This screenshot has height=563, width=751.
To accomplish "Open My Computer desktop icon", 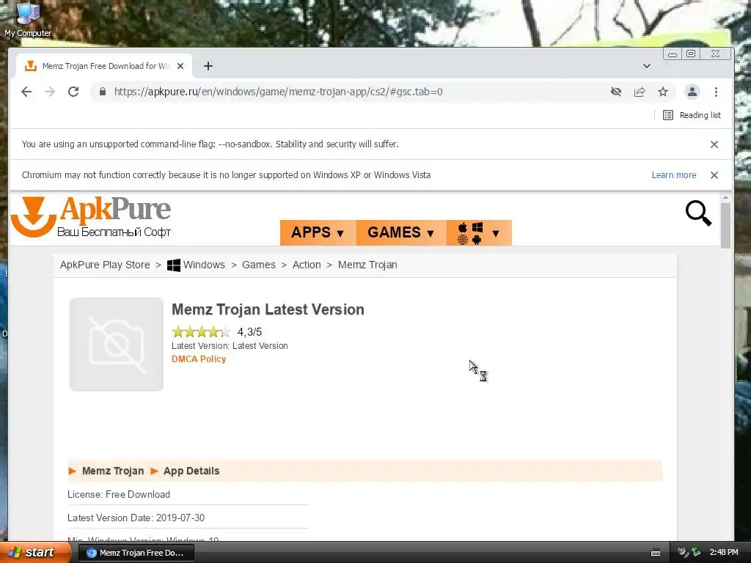I will (28, 19).
